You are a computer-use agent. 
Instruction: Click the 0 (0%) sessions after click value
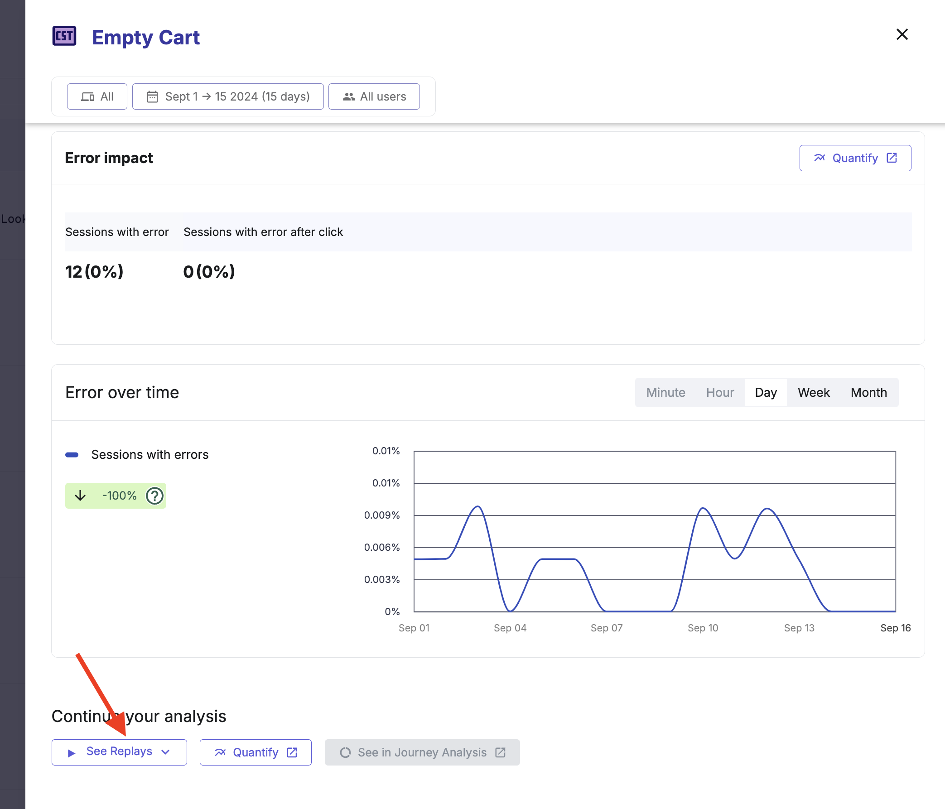pyautogui.click(x=209, y=272)
